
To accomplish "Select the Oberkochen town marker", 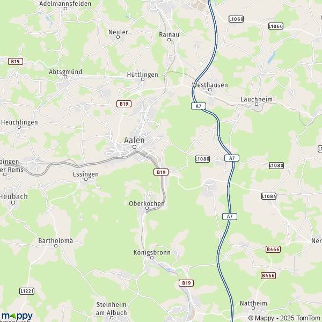I will click(147, 208).
